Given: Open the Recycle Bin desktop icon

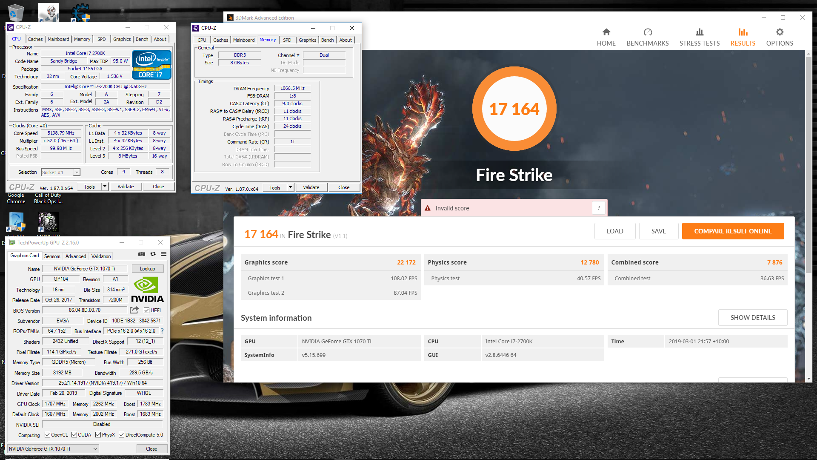Looking at the screenshot, I should (x=16, y=12).
